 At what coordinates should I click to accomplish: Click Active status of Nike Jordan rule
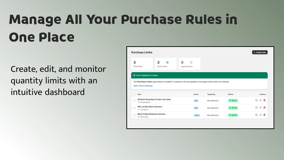[233, 108]
